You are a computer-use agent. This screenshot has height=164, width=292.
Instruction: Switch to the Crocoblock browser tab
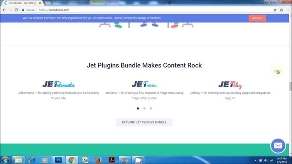point(21,3)
